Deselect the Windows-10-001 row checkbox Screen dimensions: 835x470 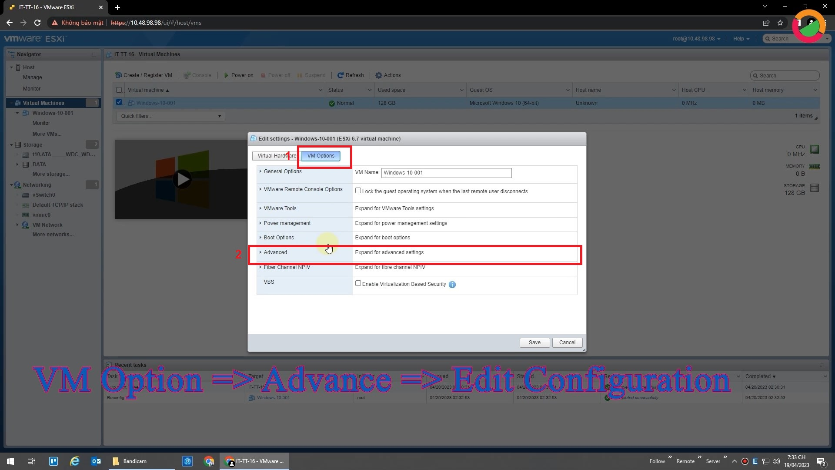[119, 103]
